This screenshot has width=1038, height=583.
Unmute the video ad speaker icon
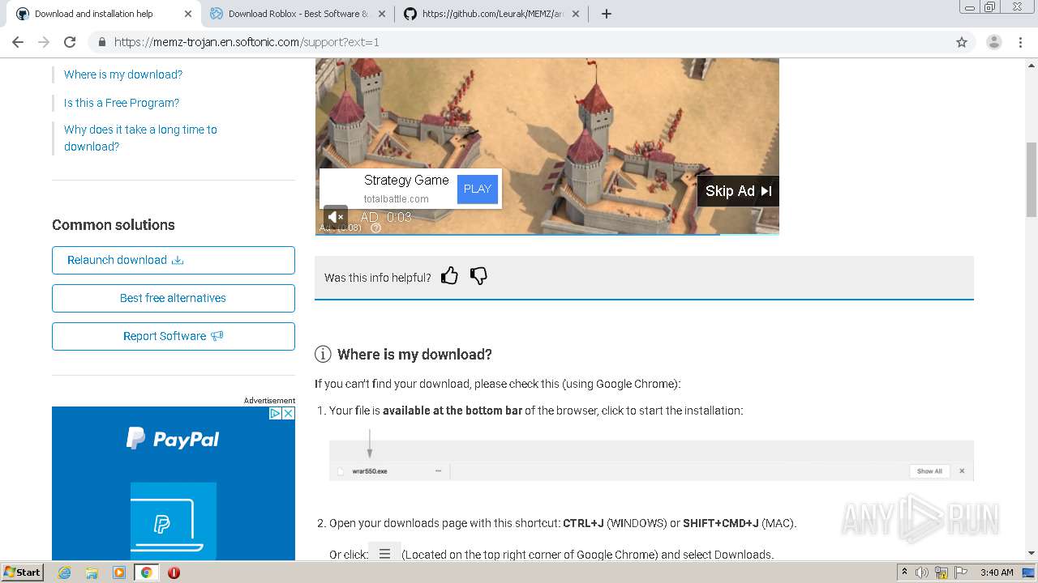[336, 217]
